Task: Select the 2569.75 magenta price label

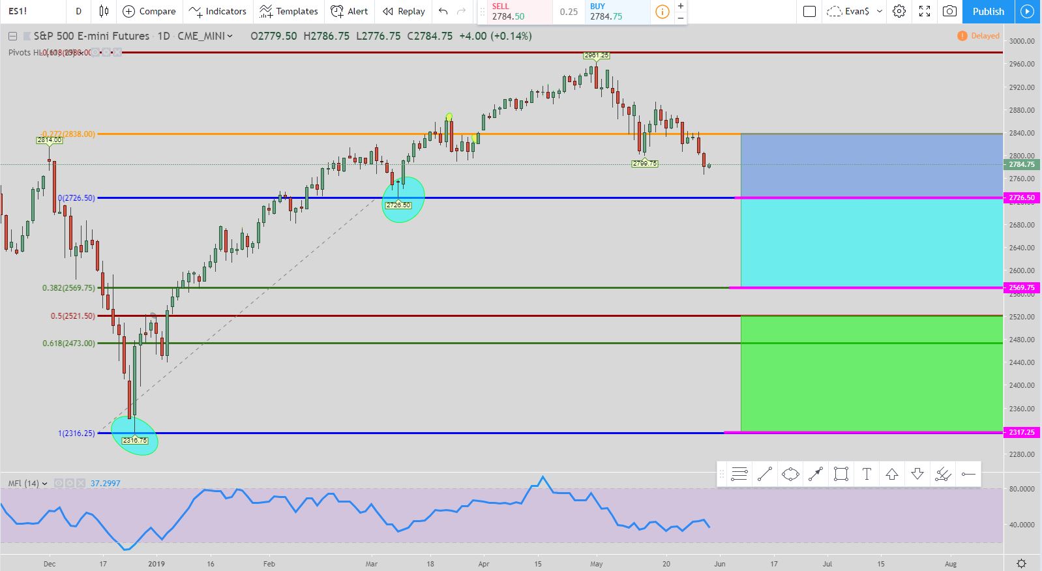Action: pos(1022,287)
